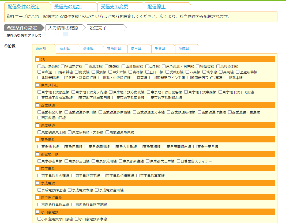This screenshot has height=223, width=286.
Task: Tick the 京浜東北・根岸線 checkbox
Action: 164,66
